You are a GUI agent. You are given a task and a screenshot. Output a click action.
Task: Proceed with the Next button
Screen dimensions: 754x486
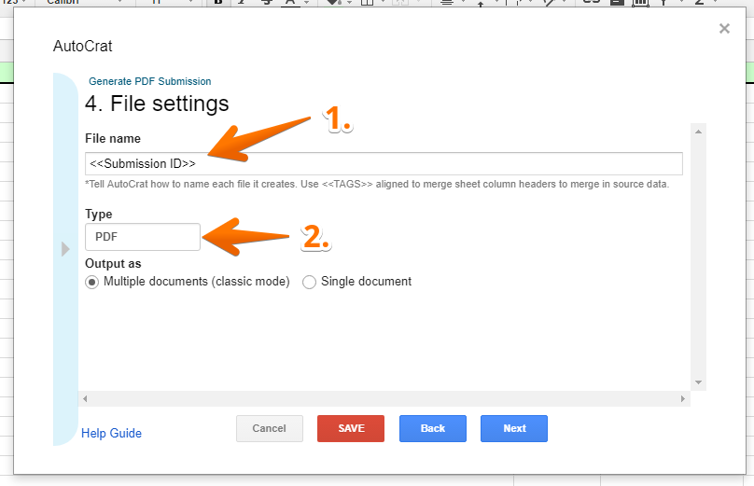514,428
